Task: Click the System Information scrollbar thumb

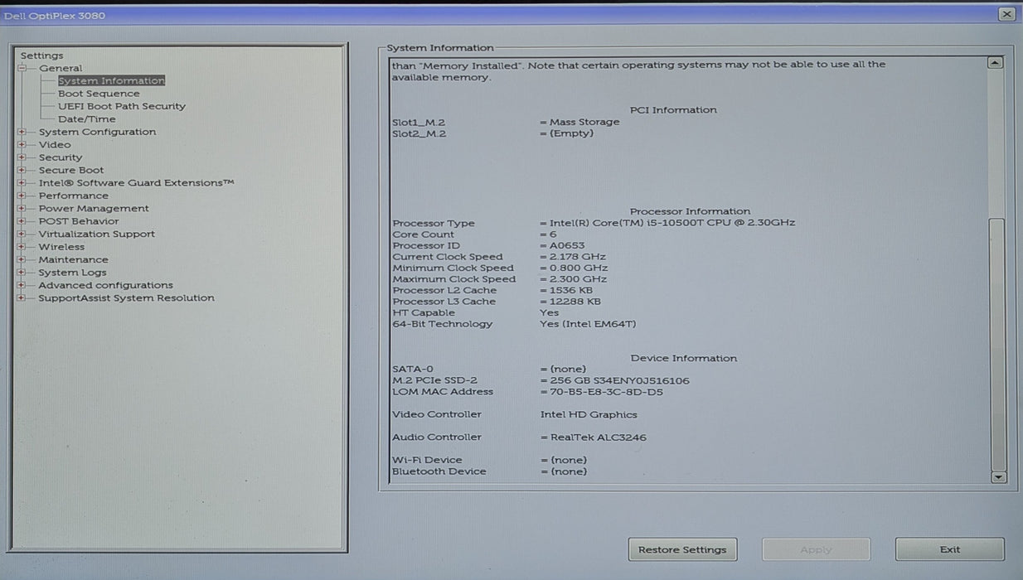Action: pos(998,344)
